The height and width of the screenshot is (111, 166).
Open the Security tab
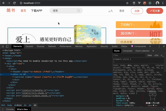(104, 46)
